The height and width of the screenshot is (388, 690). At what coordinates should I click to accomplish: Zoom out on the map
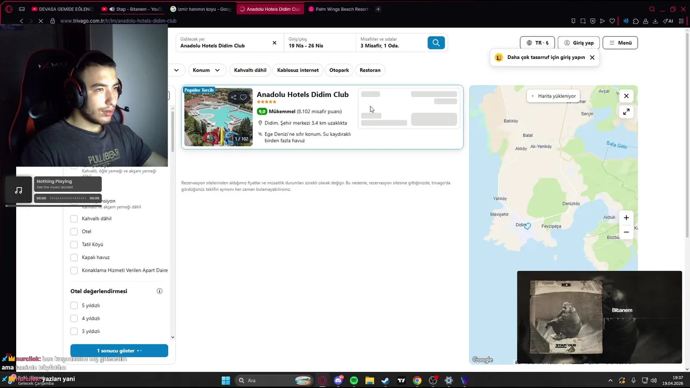[x=626, y=232]
